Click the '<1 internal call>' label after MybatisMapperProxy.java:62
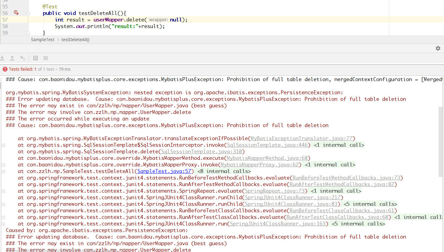Viewport: 444px width, 252px height. tap(330, 165)
